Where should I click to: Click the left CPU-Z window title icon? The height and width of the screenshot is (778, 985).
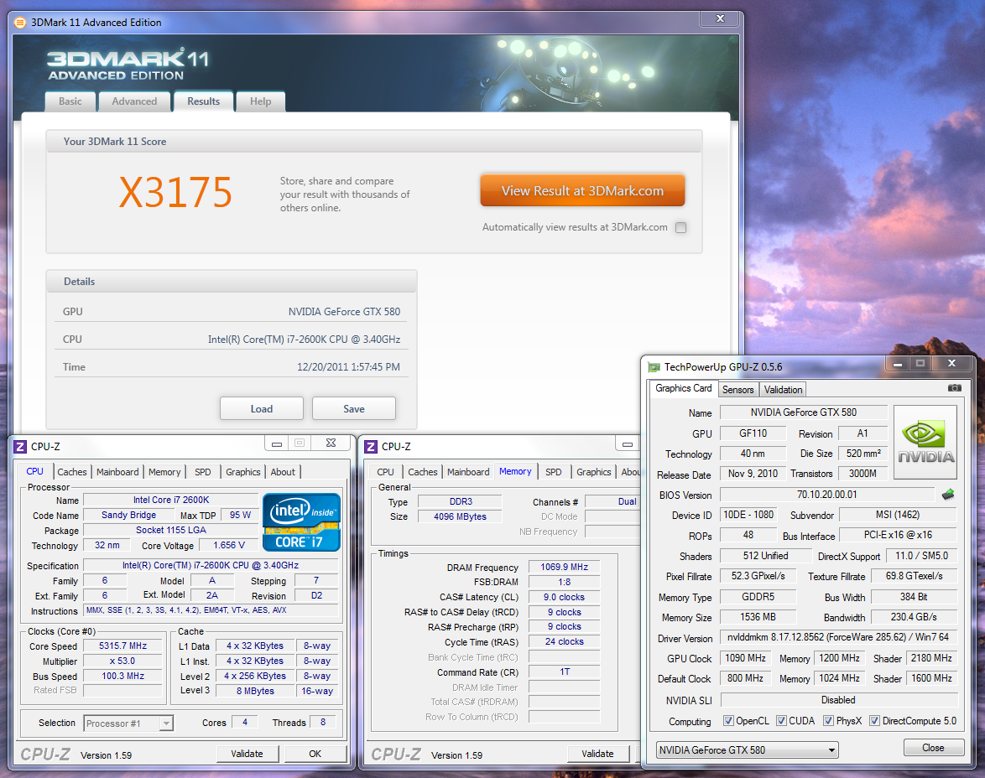point(20,447)
